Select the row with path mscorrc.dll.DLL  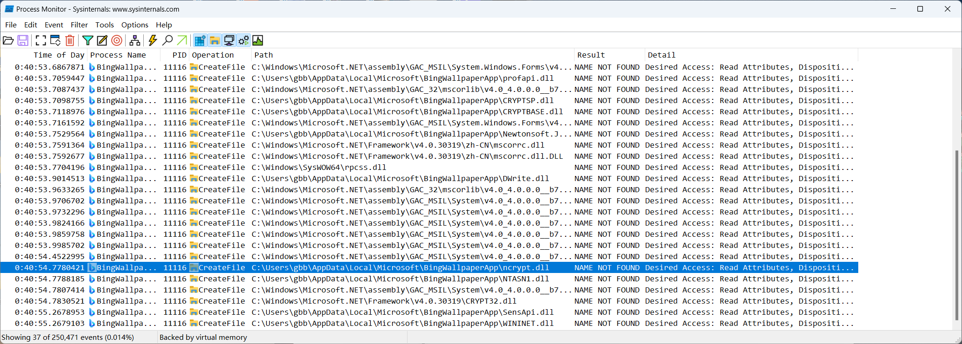click(x=429, y=156)
